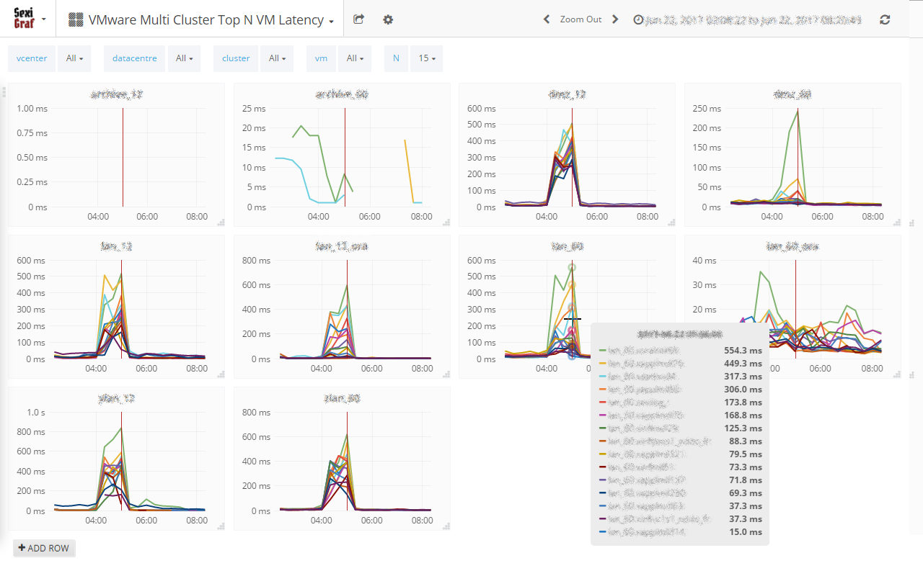Open the vm All dropdown
The image size is (923, 571).
(355, 58)
